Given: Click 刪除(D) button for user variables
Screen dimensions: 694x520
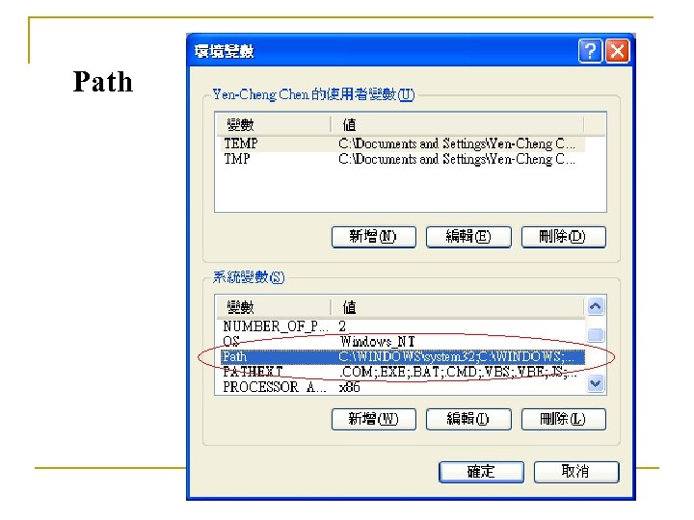Looking at the screenshot, I should [564, 237].
